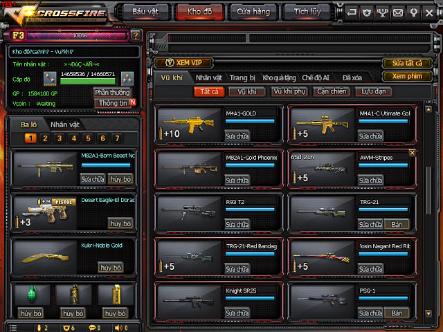Click the scroll down arrow of weapon list
The width and height of the screenshot is (443, 332).
[x=428, y=313]
